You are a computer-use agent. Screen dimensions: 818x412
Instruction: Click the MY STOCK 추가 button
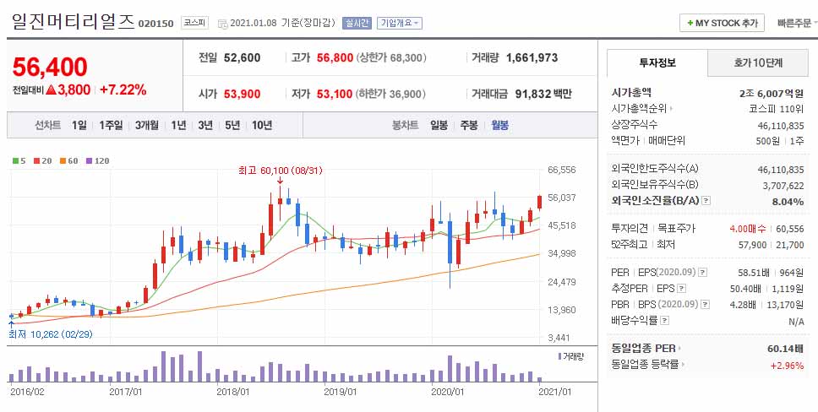coord(722,24)
